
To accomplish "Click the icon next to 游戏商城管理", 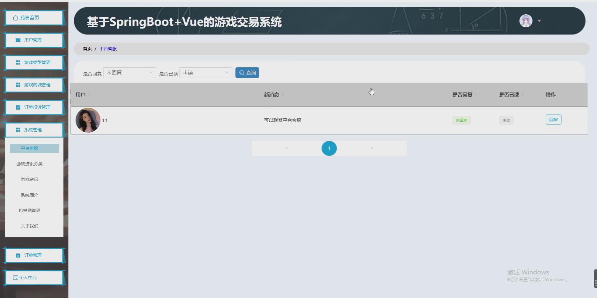I will [18, 85].
